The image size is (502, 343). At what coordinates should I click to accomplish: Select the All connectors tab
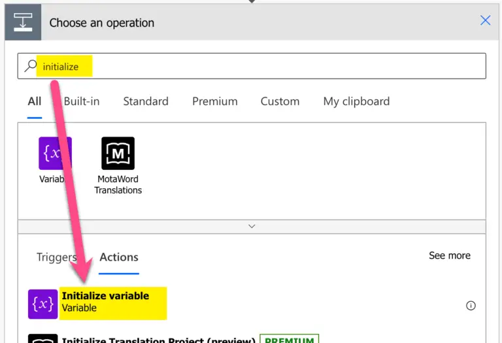(35, 101)
